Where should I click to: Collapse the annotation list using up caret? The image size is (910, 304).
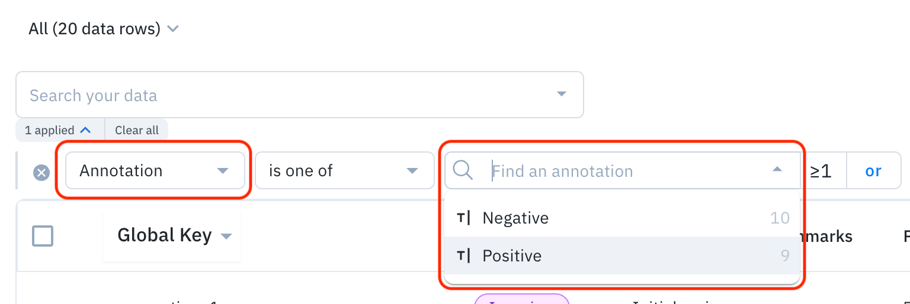(x=777, y=170)
